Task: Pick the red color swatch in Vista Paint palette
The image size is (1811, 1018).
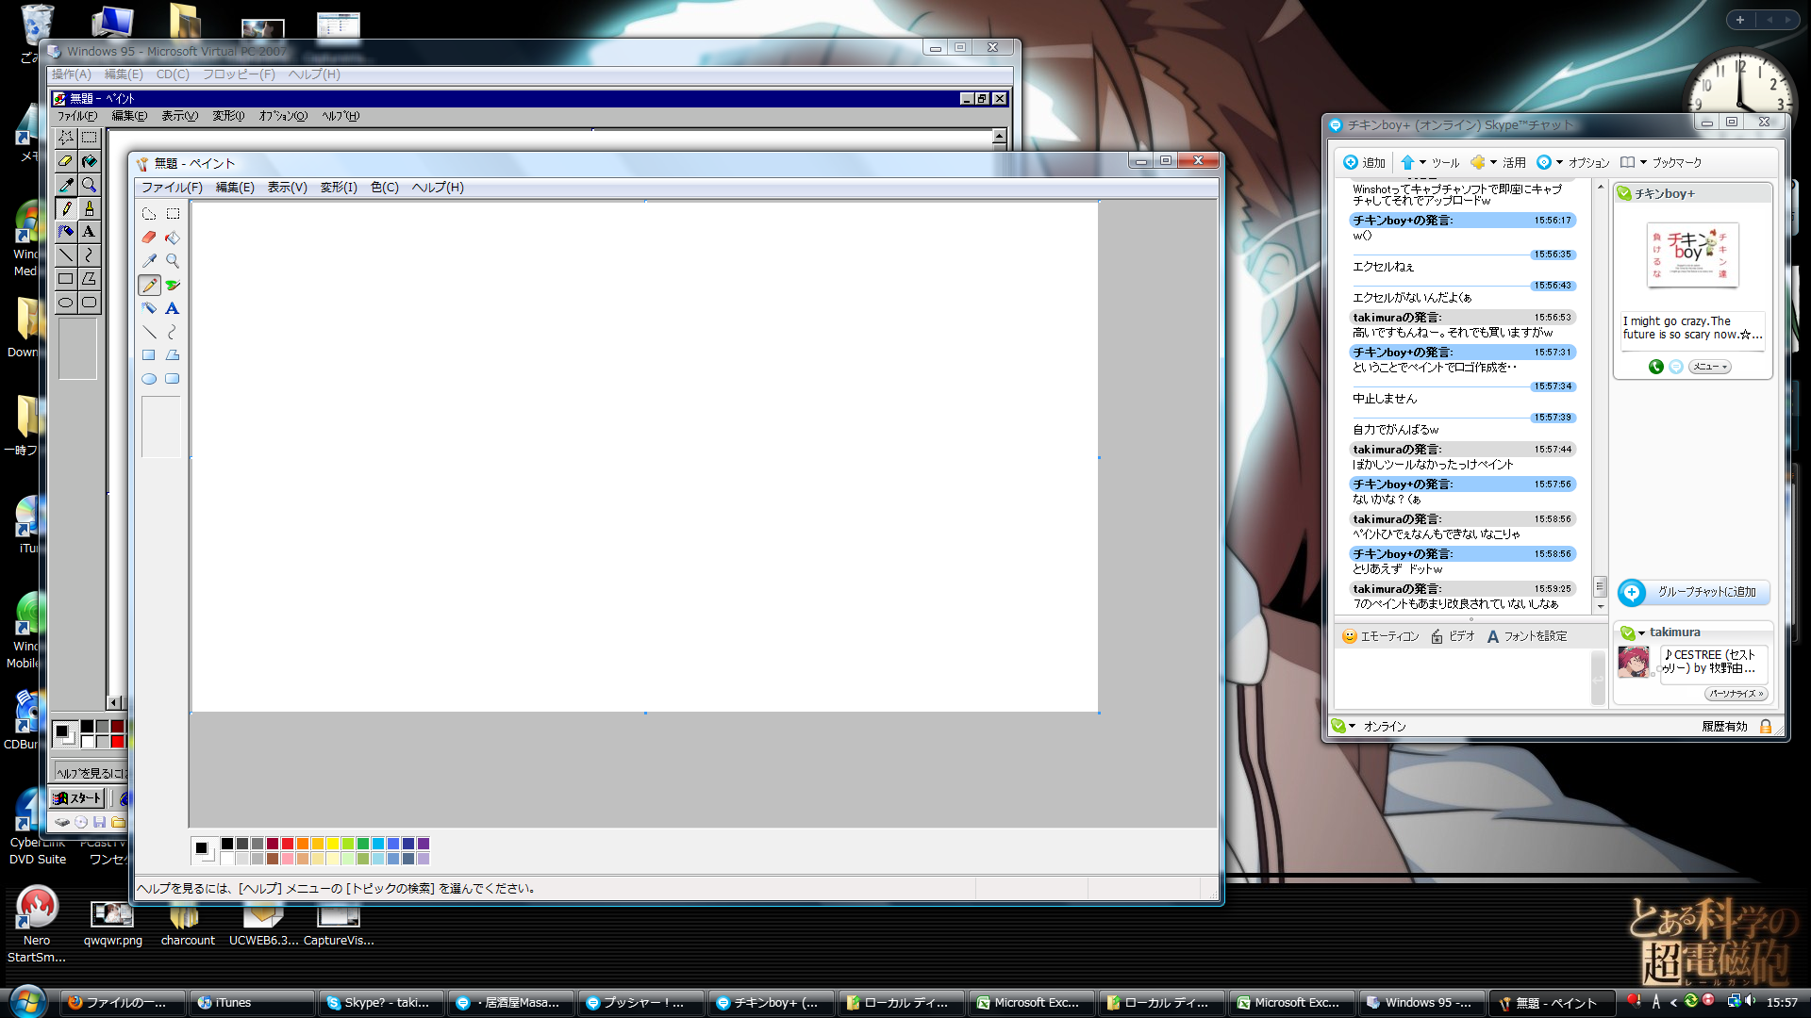Action: click(x=288, y=844)
